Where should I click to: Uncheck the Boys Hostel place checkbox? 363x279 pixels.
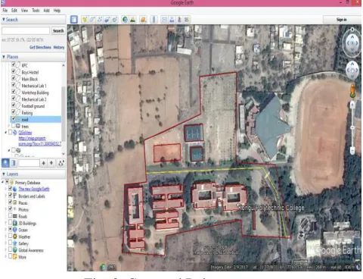click(x=14, y=71)
